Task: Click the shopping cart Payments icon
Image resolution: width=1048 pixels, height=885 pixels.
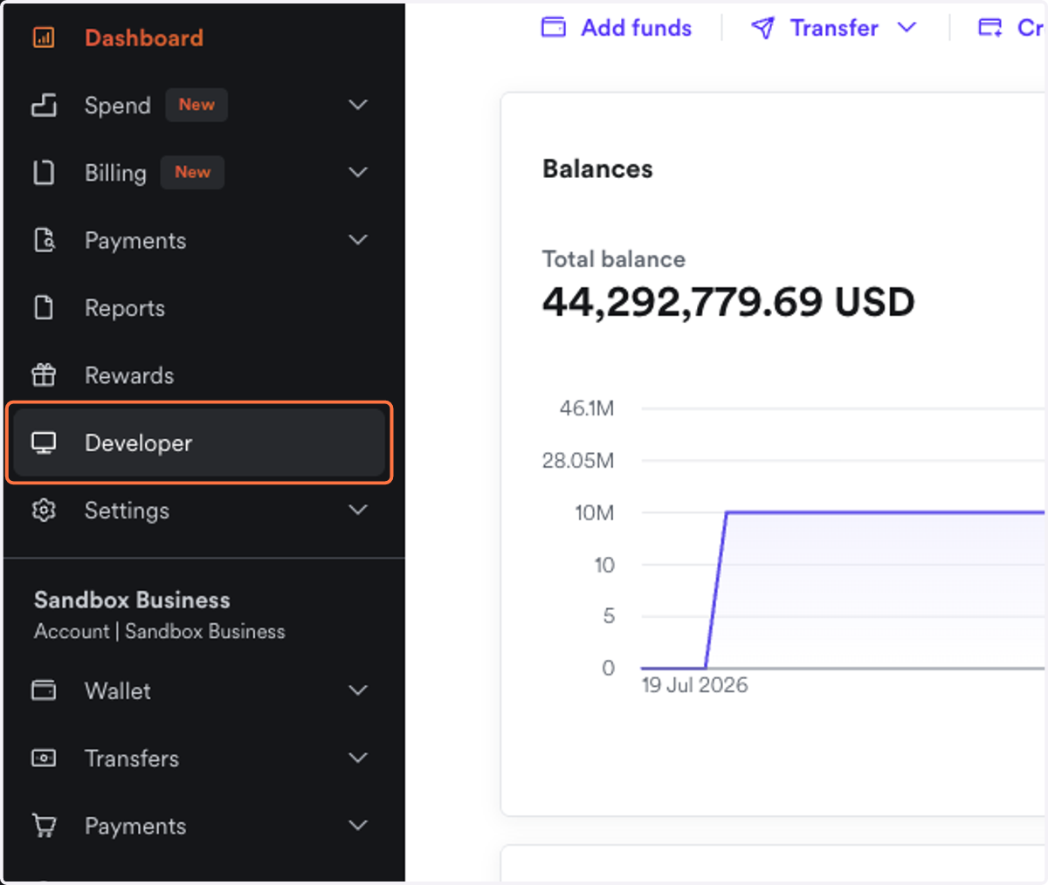Action: pyautogui.click(x=44, y=826)
